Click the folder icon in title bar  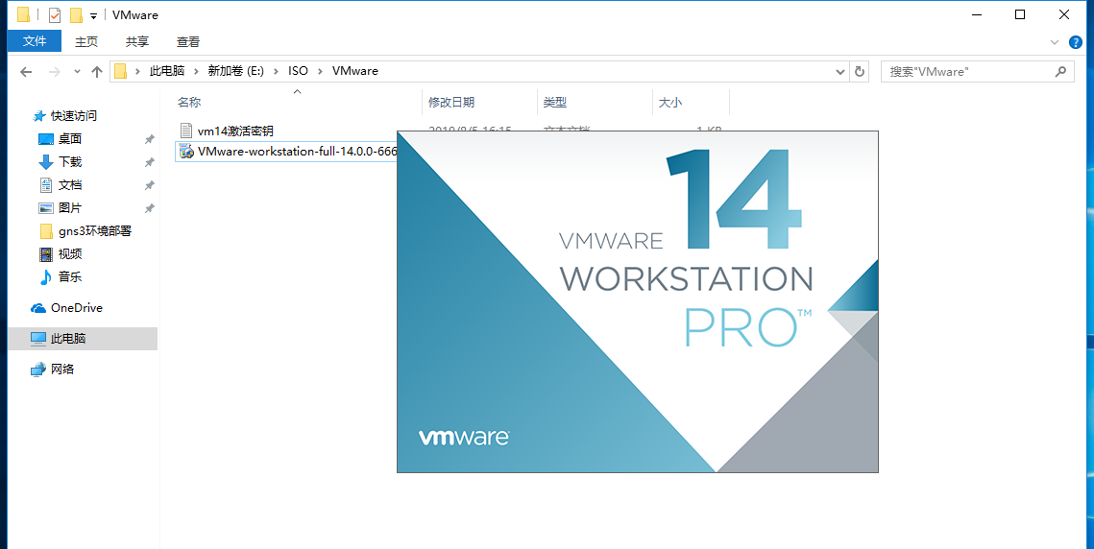click(23, 14)
